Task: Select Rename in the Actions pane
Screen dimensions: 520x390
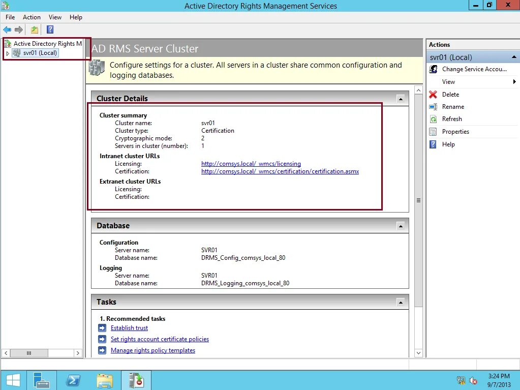Action: point(453,107)
